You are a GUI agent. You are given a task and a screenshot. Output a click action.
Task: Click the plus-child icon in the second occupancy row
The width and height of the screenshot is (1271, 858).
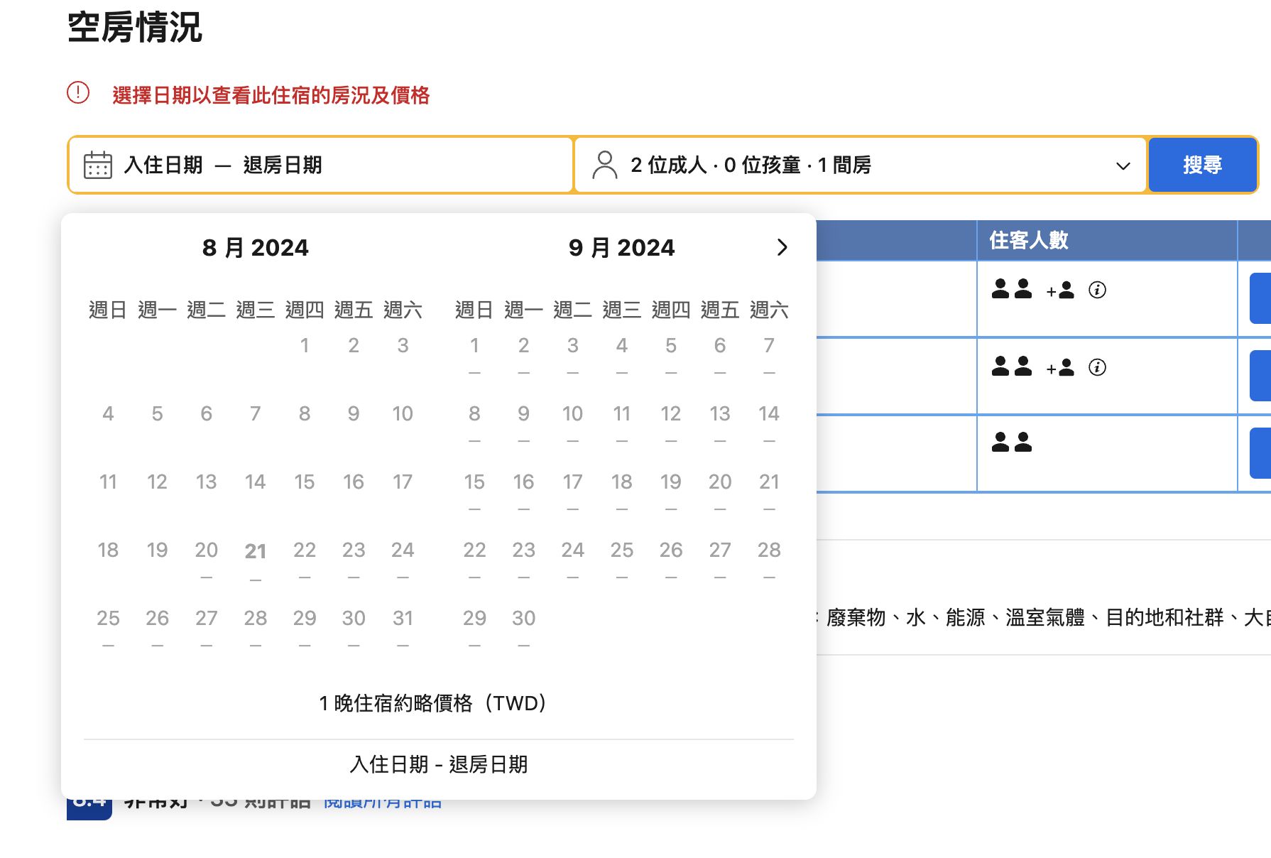[x=1060, y=367]
